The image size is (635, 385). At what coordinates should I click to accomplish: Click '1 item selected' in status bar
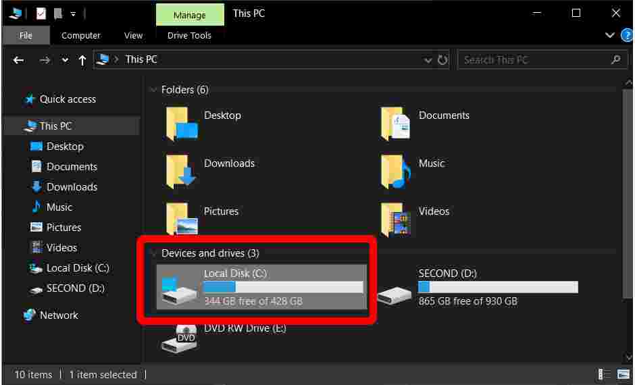tap(103, 374)
